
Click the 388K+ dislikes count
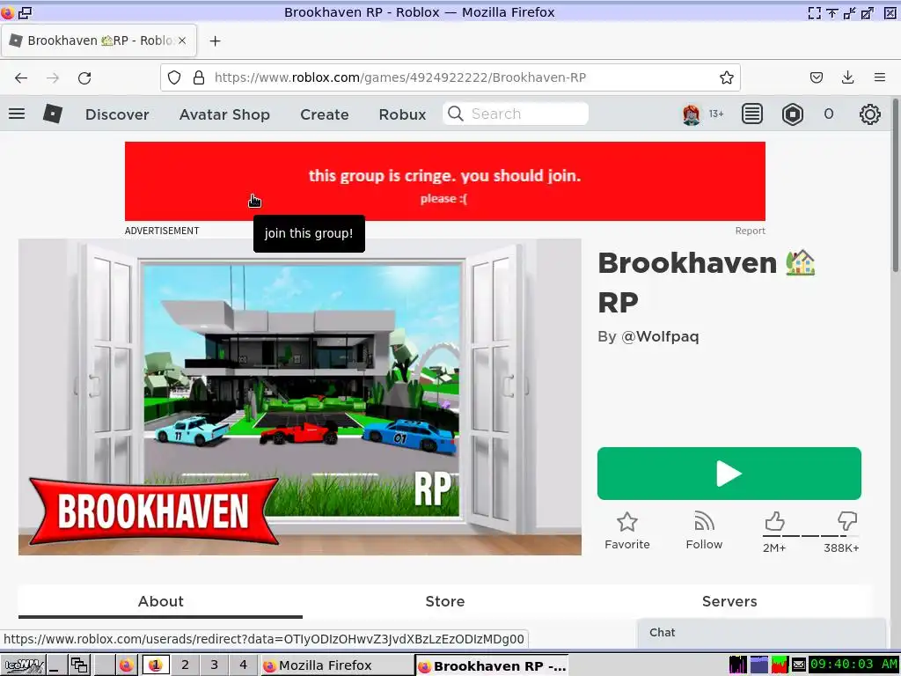click(841, 547)
